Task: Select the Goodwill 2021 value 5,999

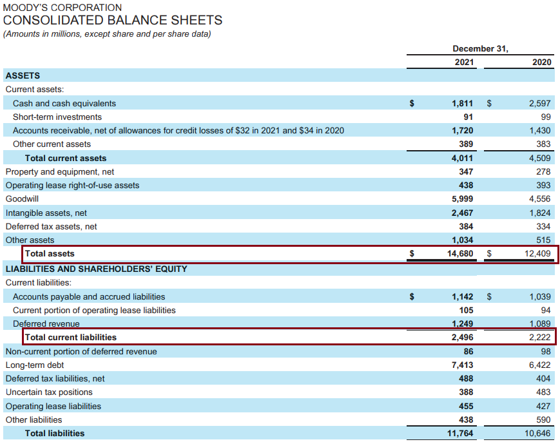Action: pos(462,199)
